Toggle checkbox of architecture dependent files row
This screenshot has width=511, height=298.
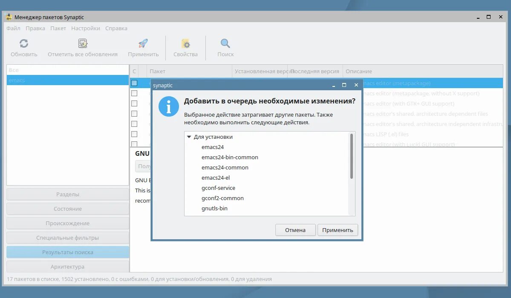tap(134, 114)
